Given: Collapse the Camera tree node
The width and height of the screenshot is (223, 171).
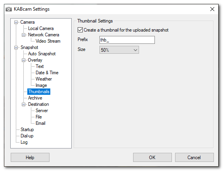Looking at the screenshot, I should pyautogui.click(x=16, y=22).
